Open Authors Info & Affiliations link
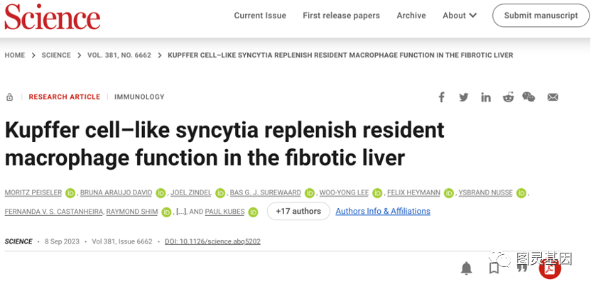 coord(383,211)
